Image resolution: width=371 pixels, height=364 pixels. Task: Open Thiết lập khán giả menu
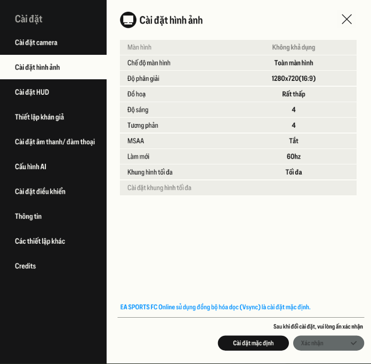coord(39,117)
